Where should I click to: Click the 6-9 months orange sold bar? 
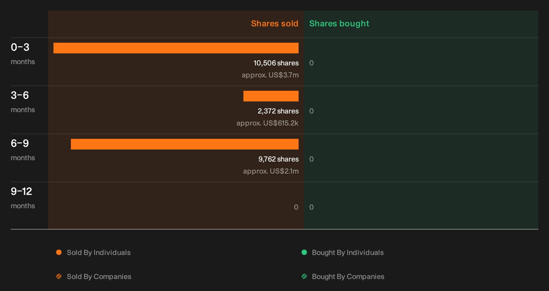[x=185, y=144]
